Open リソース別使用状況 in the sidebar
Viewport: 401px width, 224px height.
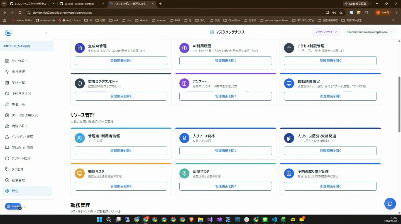27,115
